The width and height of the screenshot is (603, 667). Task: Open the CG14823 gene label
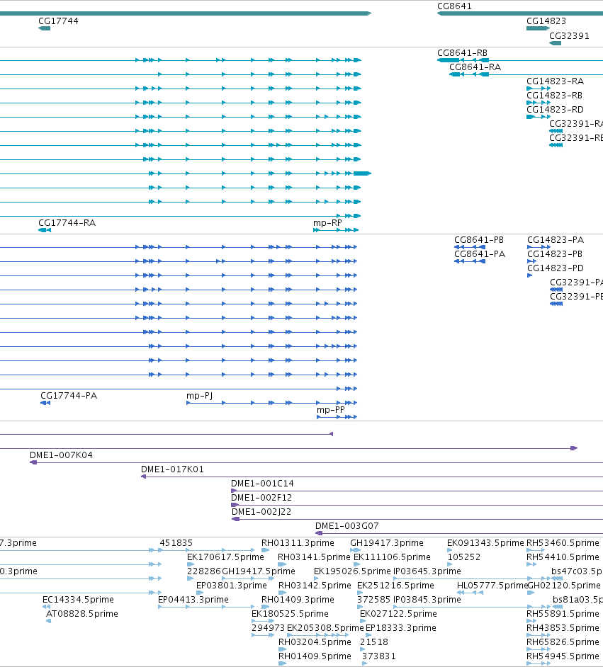click(546, 21)
